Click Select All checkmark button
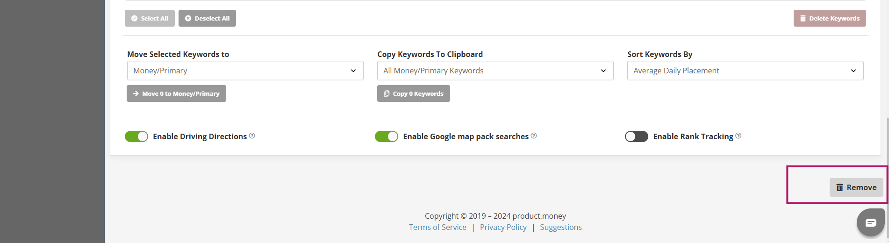The height and width of the screenshot is (243, 889). click(150, 18)
